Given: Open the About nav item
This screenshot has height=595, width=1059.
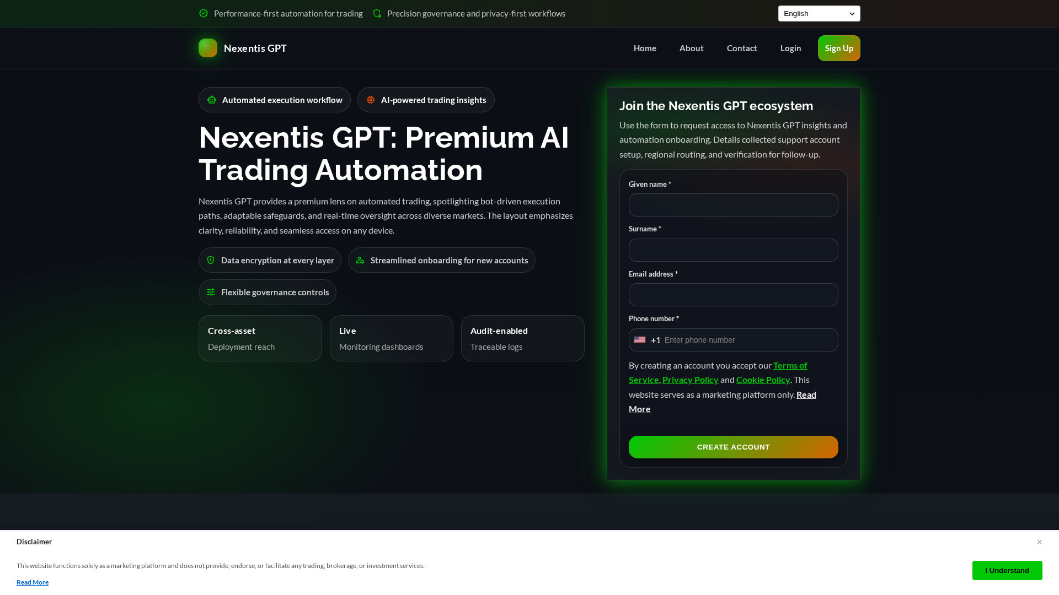Looking at the screenshot, I should pyautogui.click(x=691, y=48).
